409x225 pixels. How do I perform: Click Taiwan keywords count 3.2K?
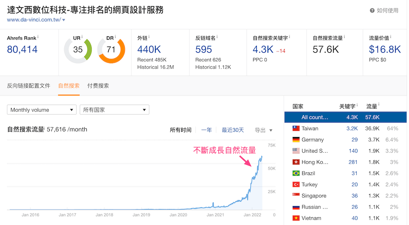352,128
